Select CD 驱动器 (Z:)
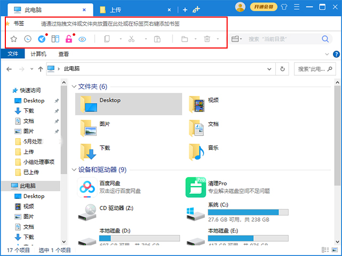This screenshot has width=342, height=256. [106, 212]
